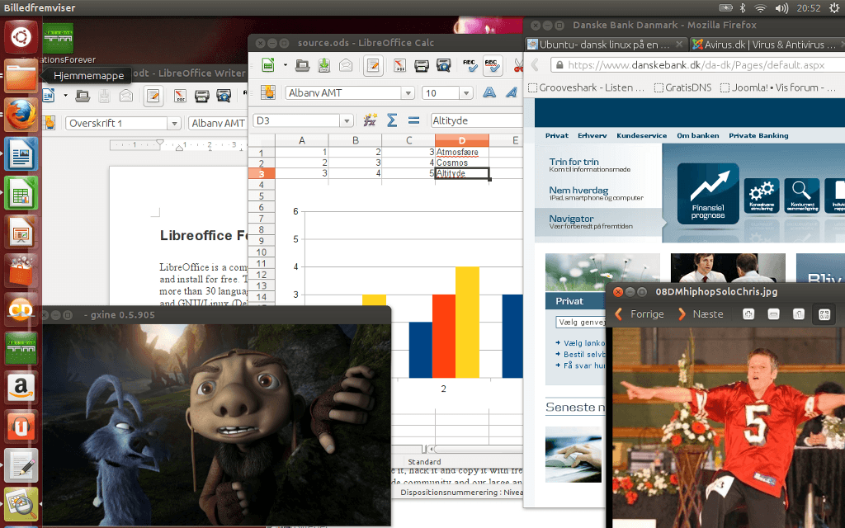
Task: Click Finansiel prognose tile
Action: coord(708,194)
